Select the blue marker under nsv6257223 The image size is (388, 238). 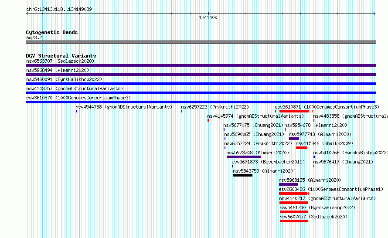coord(182,111)
